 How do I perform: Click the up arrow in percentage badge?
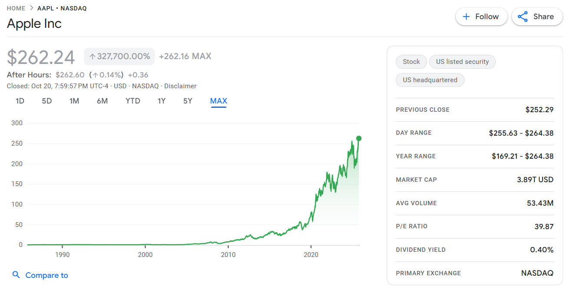coord(92,57)
